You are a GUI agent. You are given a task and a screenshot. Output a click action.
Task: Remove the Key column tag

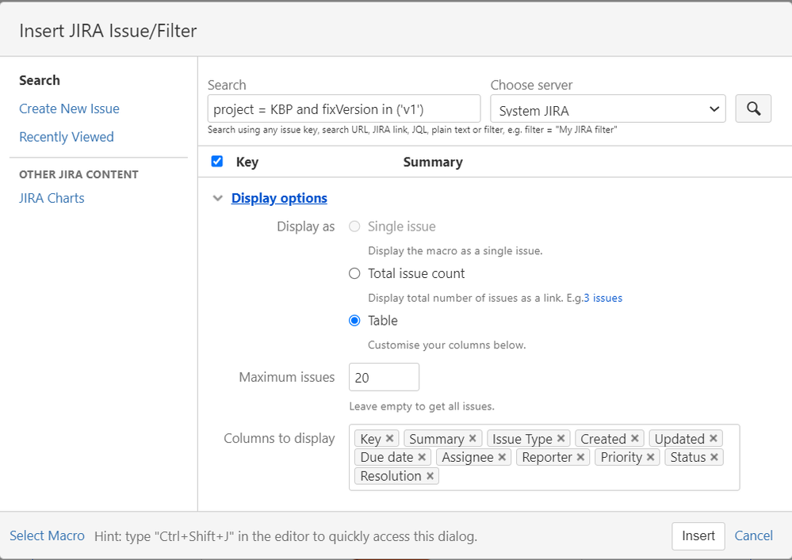[390, 438]
